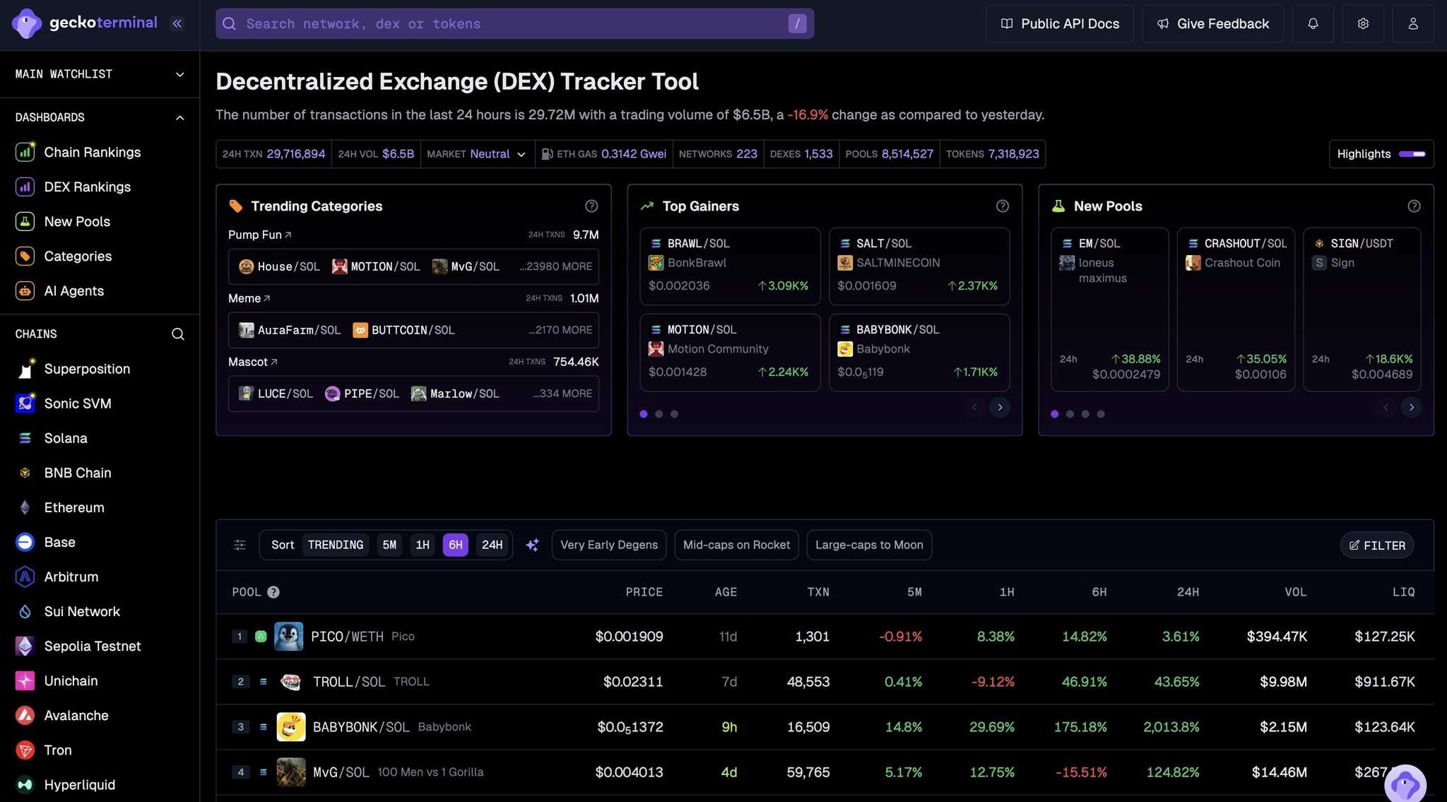1447x802 pixels.
Task: Select Tron chain icon
Action: tap(25, 750)
